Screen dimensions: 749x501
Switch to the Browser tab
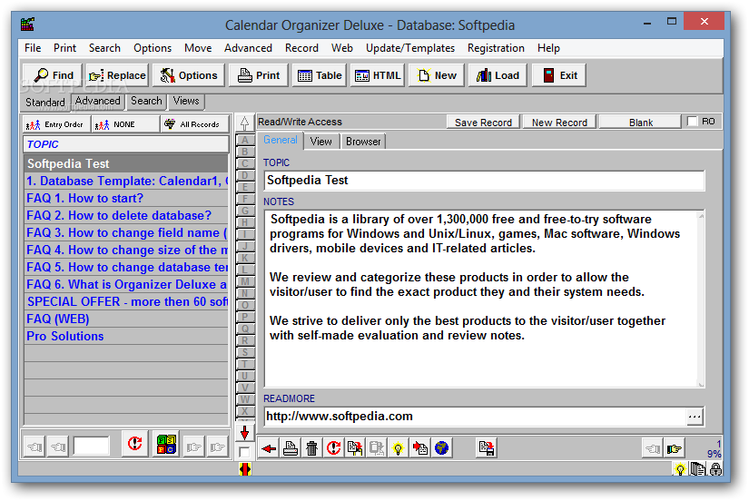coord(363,142)
